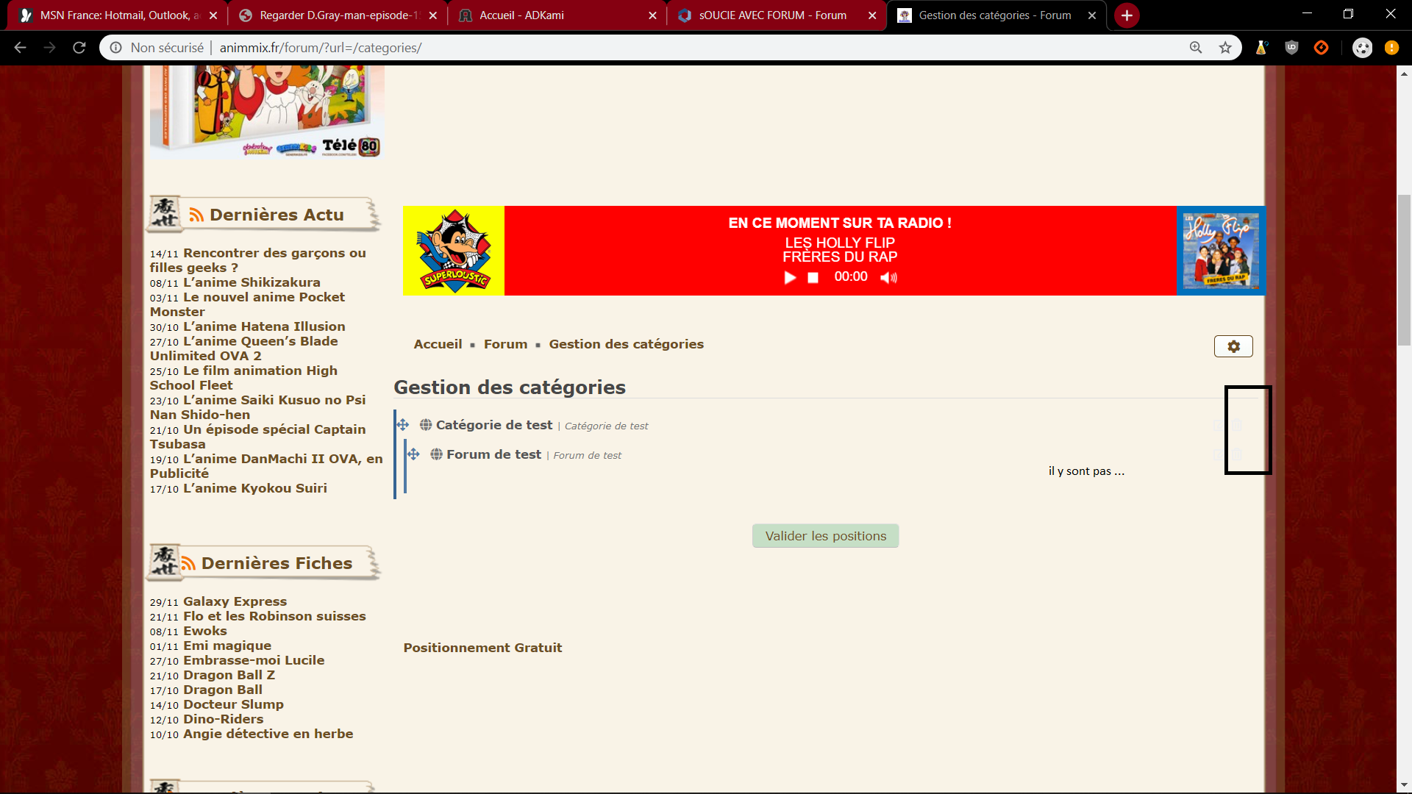Click globe icon beside Forum de test
This screenshot has height=794, width=1412.
coord(436,454)
